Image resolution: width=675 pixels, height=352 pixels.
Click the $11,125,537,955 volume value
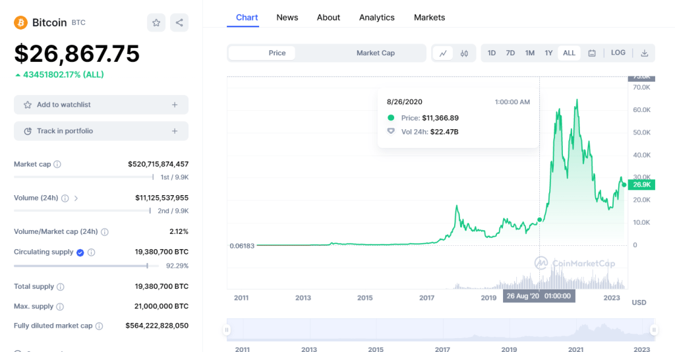point(162,198)
